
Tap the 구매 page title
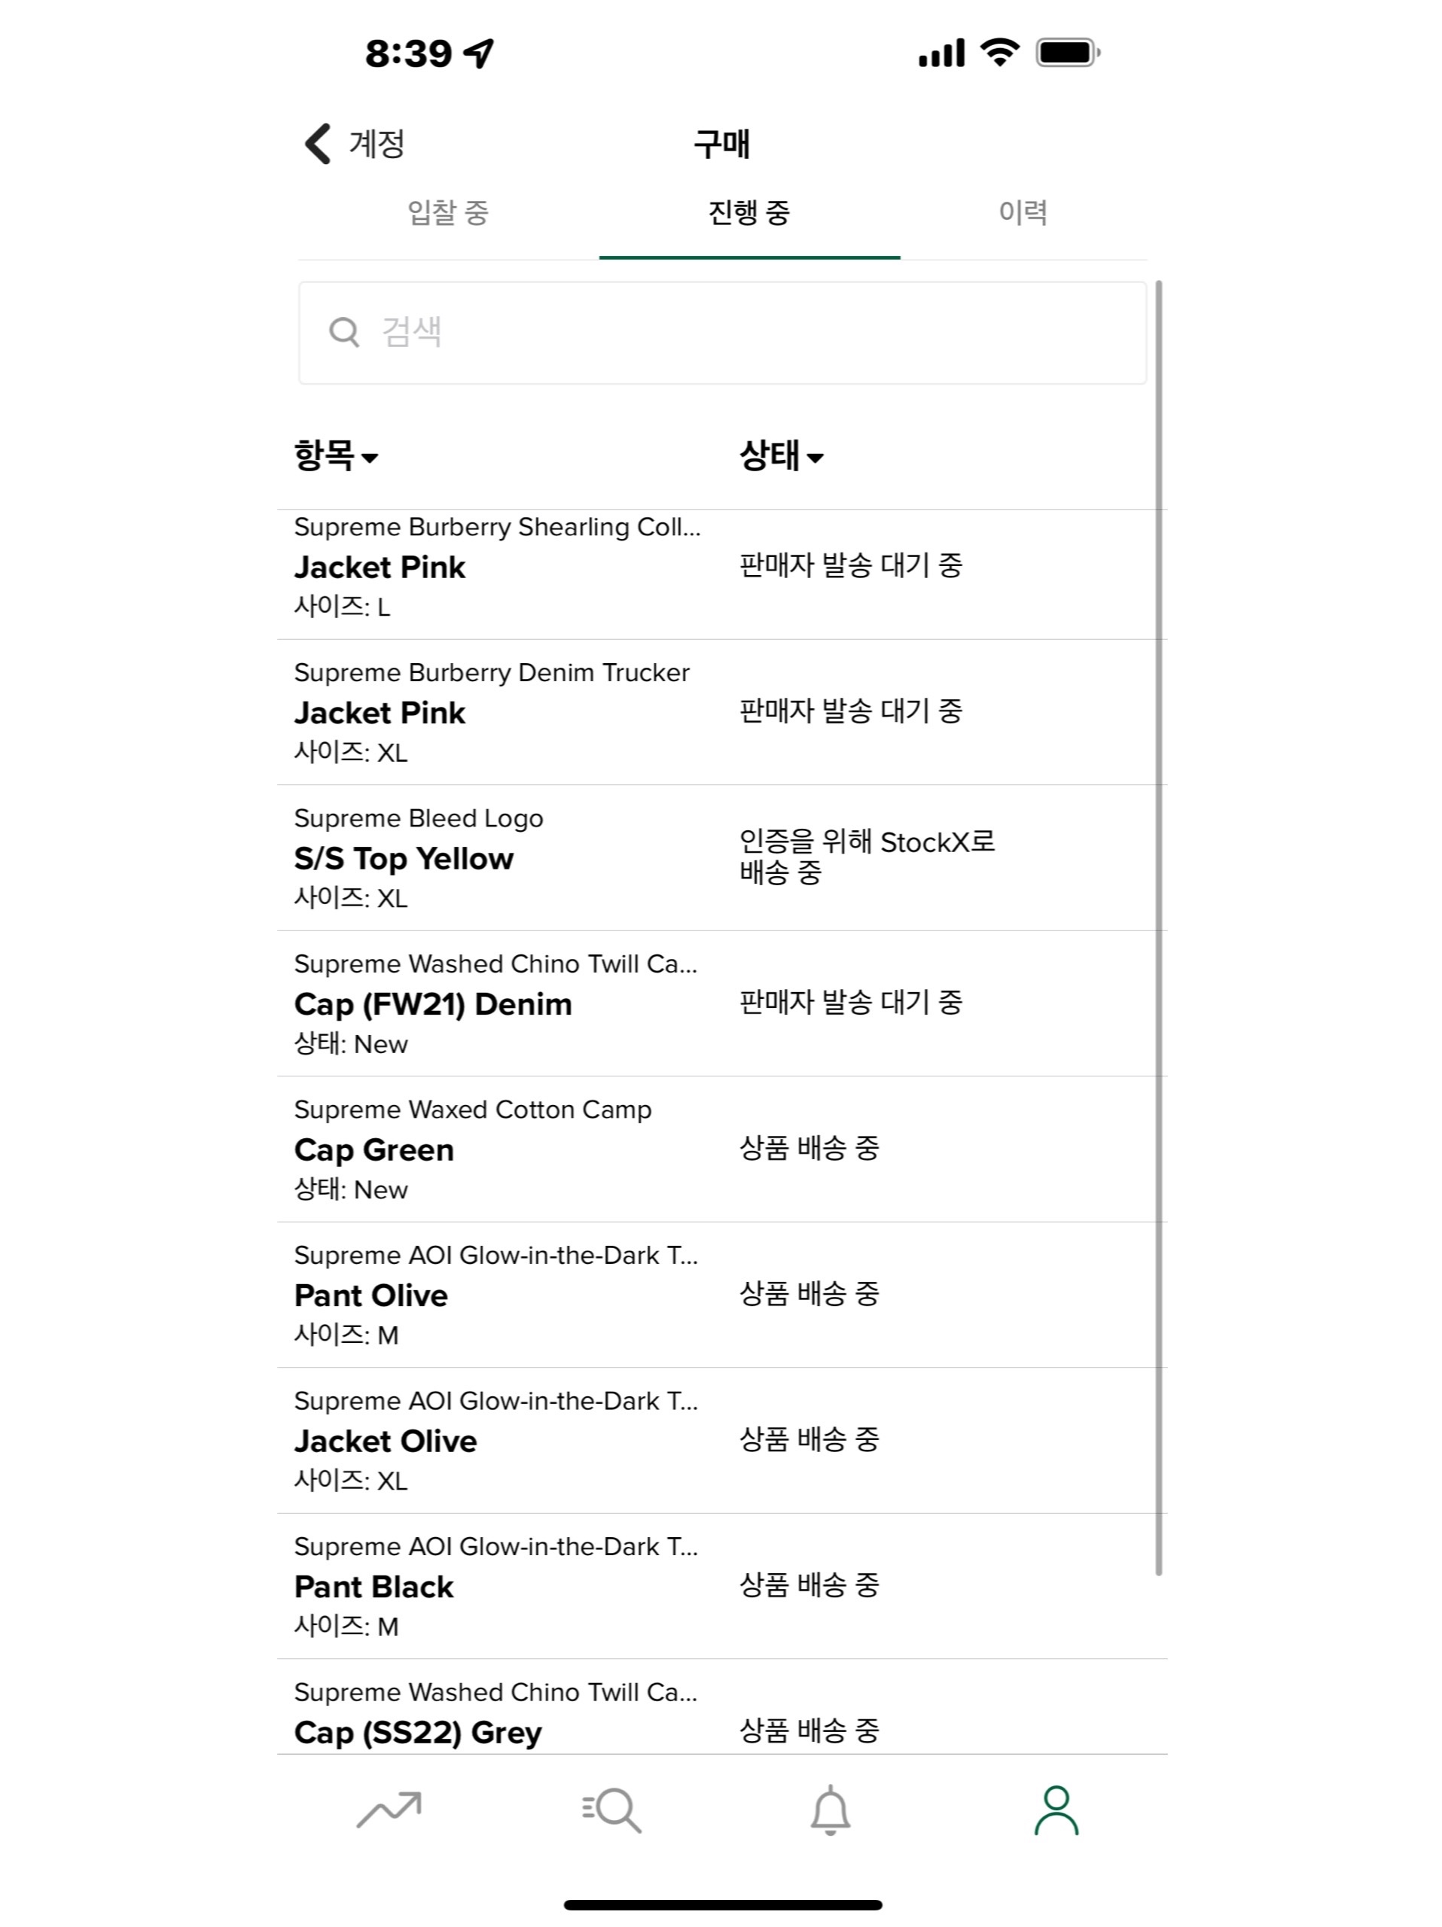coord(721,144)
